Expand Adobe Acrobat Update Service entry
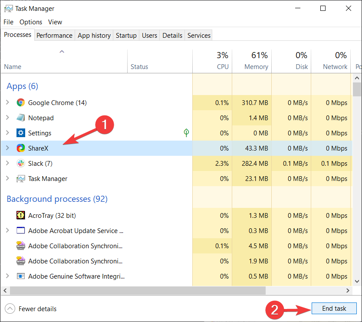 click(x=7, y=230)
